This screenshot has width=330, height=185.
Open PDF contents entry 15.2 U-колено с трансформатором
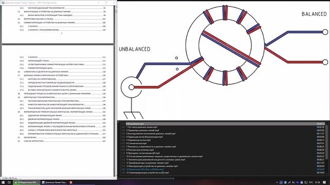[63, 30]
